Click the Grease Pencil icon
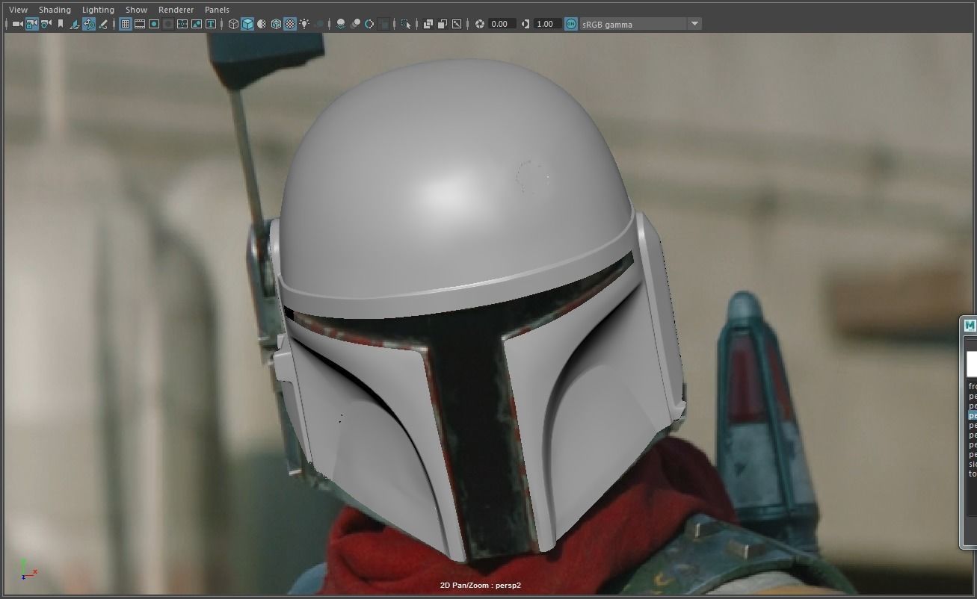This screenshot has height=599, width=977. (103, 24)
